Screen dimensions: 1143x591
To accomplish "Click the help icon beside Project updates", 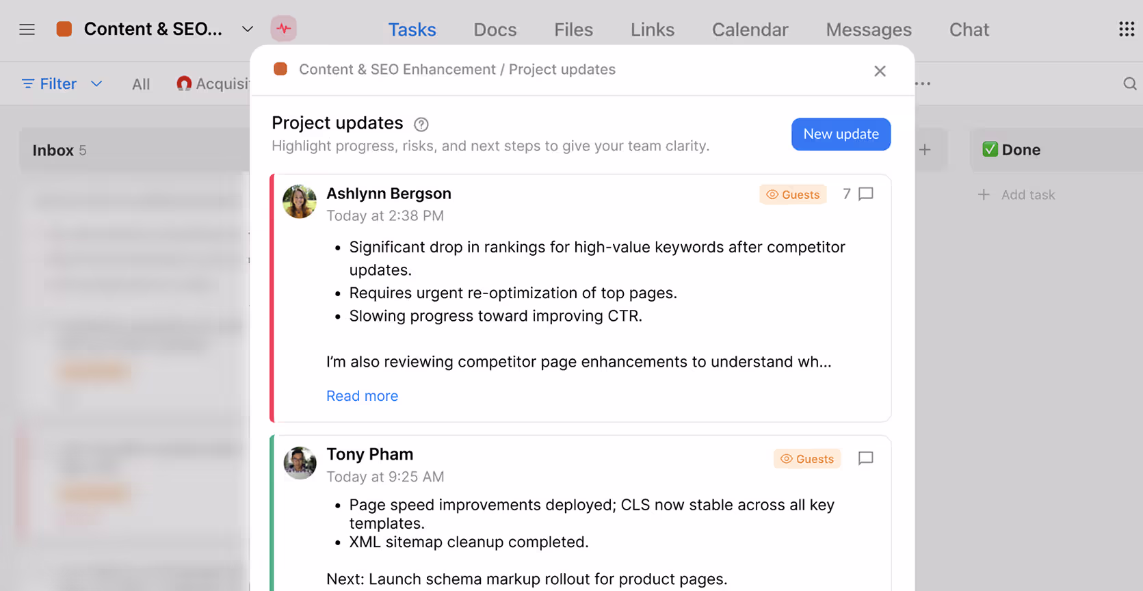I will 421,124.
